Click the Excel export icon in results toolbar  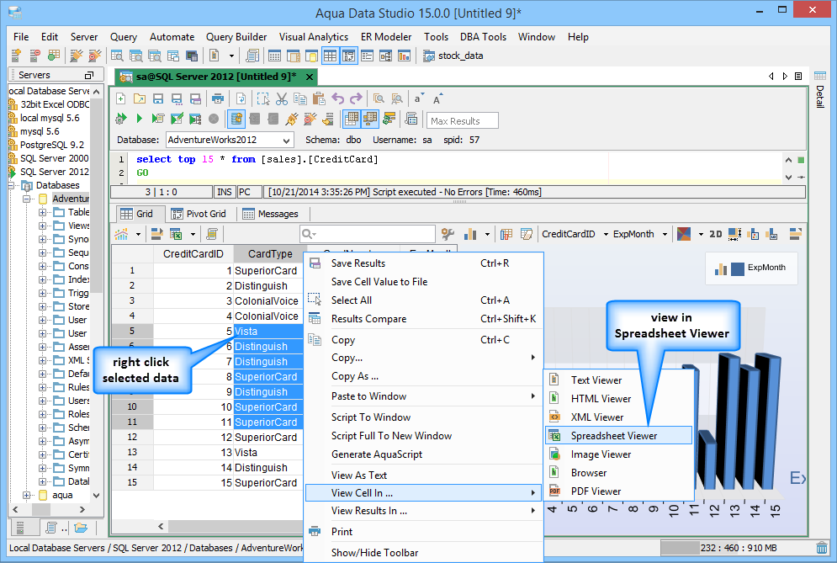(176, 234)
